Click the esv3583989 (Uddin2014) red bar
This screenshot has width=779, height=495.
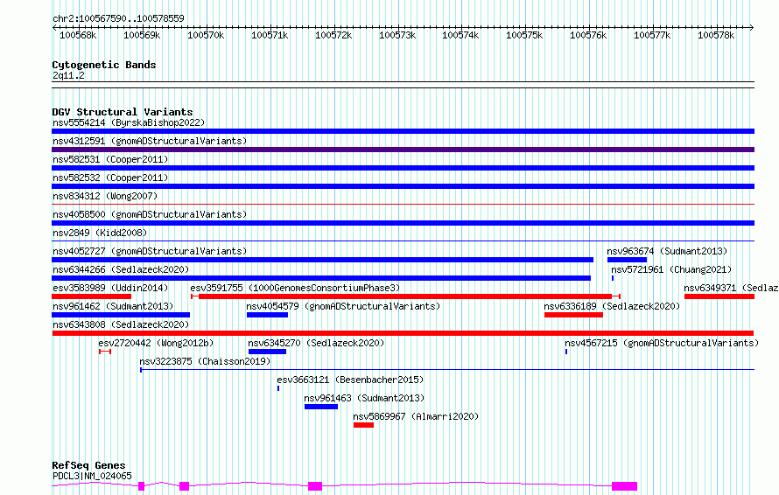pyautogui.click(x=91, y=296)
